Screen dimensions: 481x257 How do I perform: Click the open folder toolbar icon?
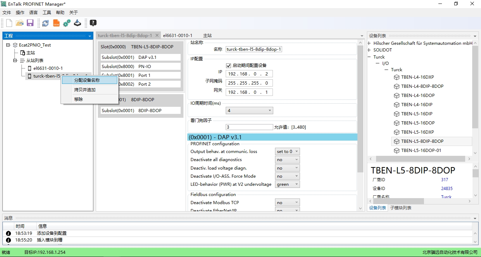click(x=20, y=23)
